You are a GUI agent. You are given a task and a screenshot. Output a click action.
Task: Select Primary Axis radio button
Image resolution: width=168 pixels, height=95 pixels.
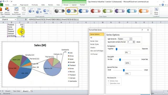108,81
